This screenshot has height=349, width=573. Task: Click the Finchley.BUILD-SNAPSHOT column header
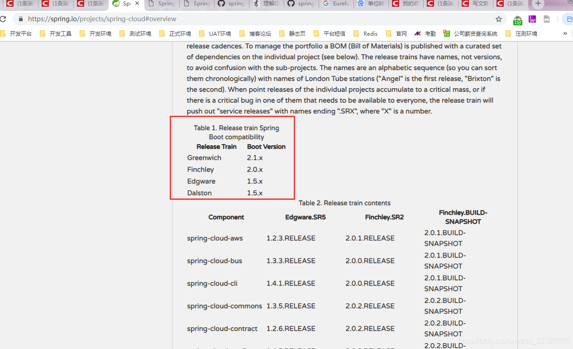point(463,217)
